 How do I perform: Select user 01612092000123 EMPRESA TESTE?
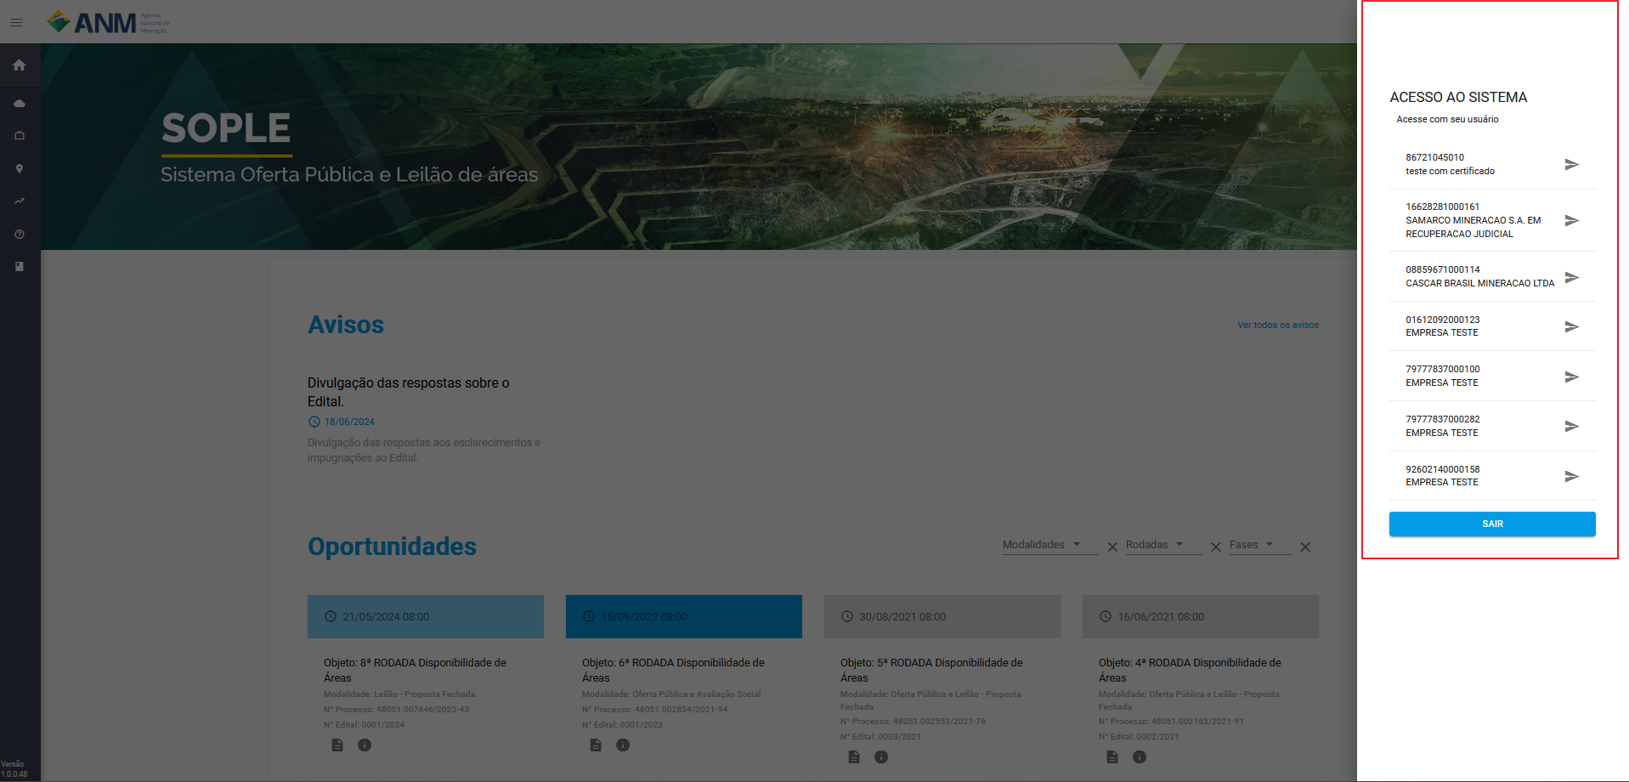click(1492, 326)
